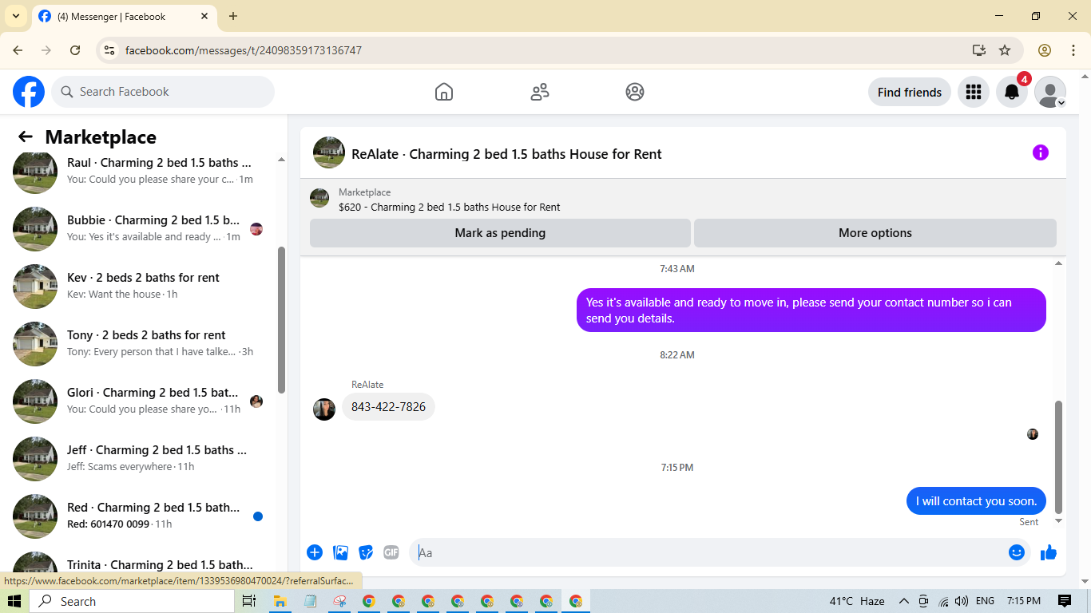Select the Messenger | Facebook tab
1091x613 pixels.
click(x=124, y=16)
